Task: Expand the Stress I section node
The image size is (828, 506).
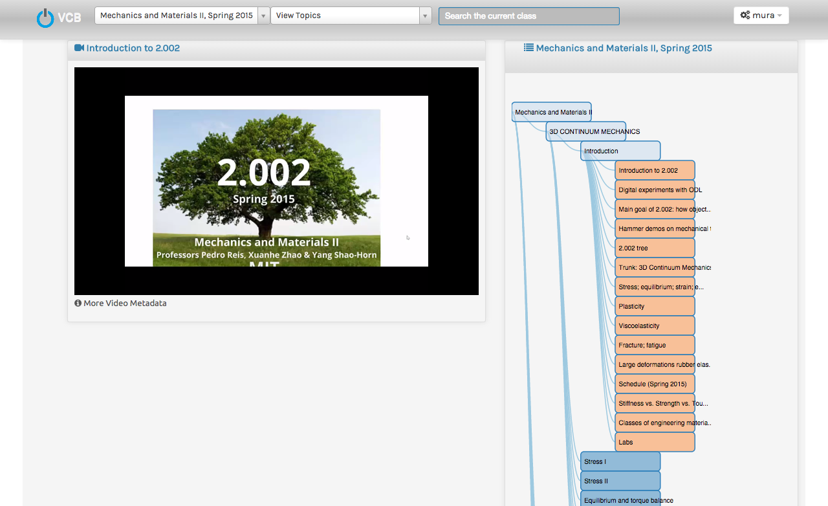Action: tap(620, 461)
